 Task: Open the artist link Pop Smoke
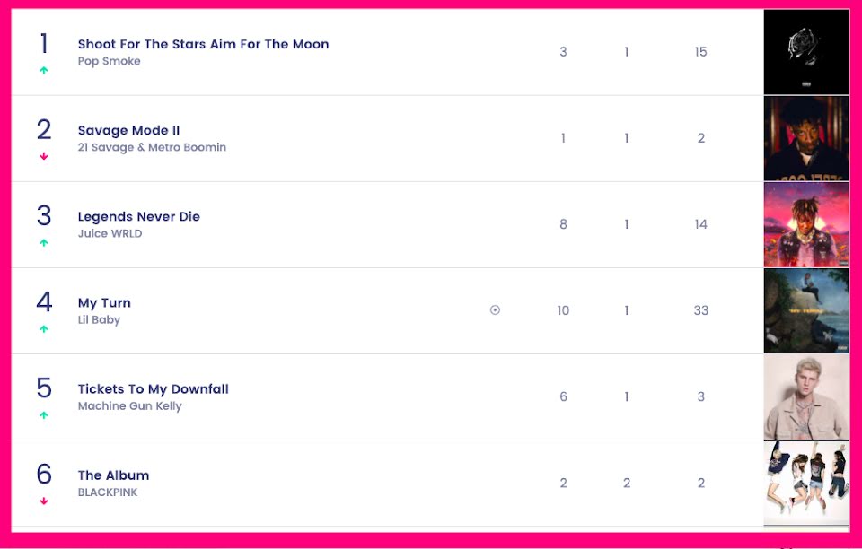point(109,61)
